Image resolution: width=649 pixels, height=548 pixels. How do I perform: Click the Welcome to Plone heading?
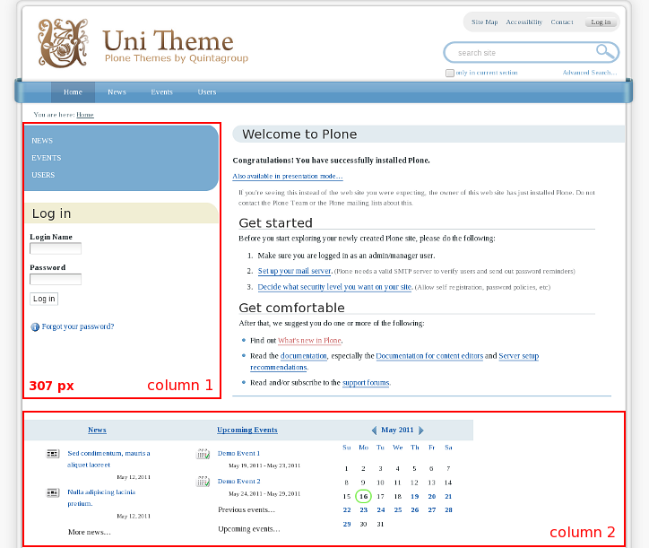coord(299,135)
